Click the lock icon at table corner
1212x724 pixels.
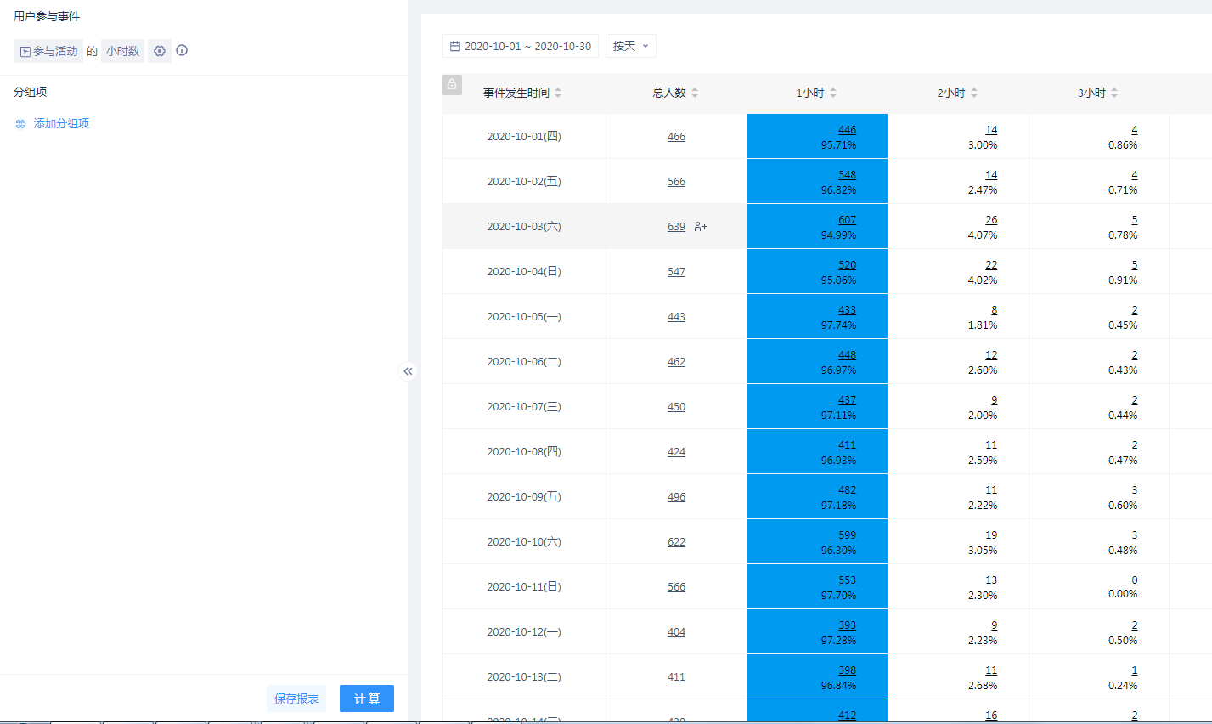452,84
